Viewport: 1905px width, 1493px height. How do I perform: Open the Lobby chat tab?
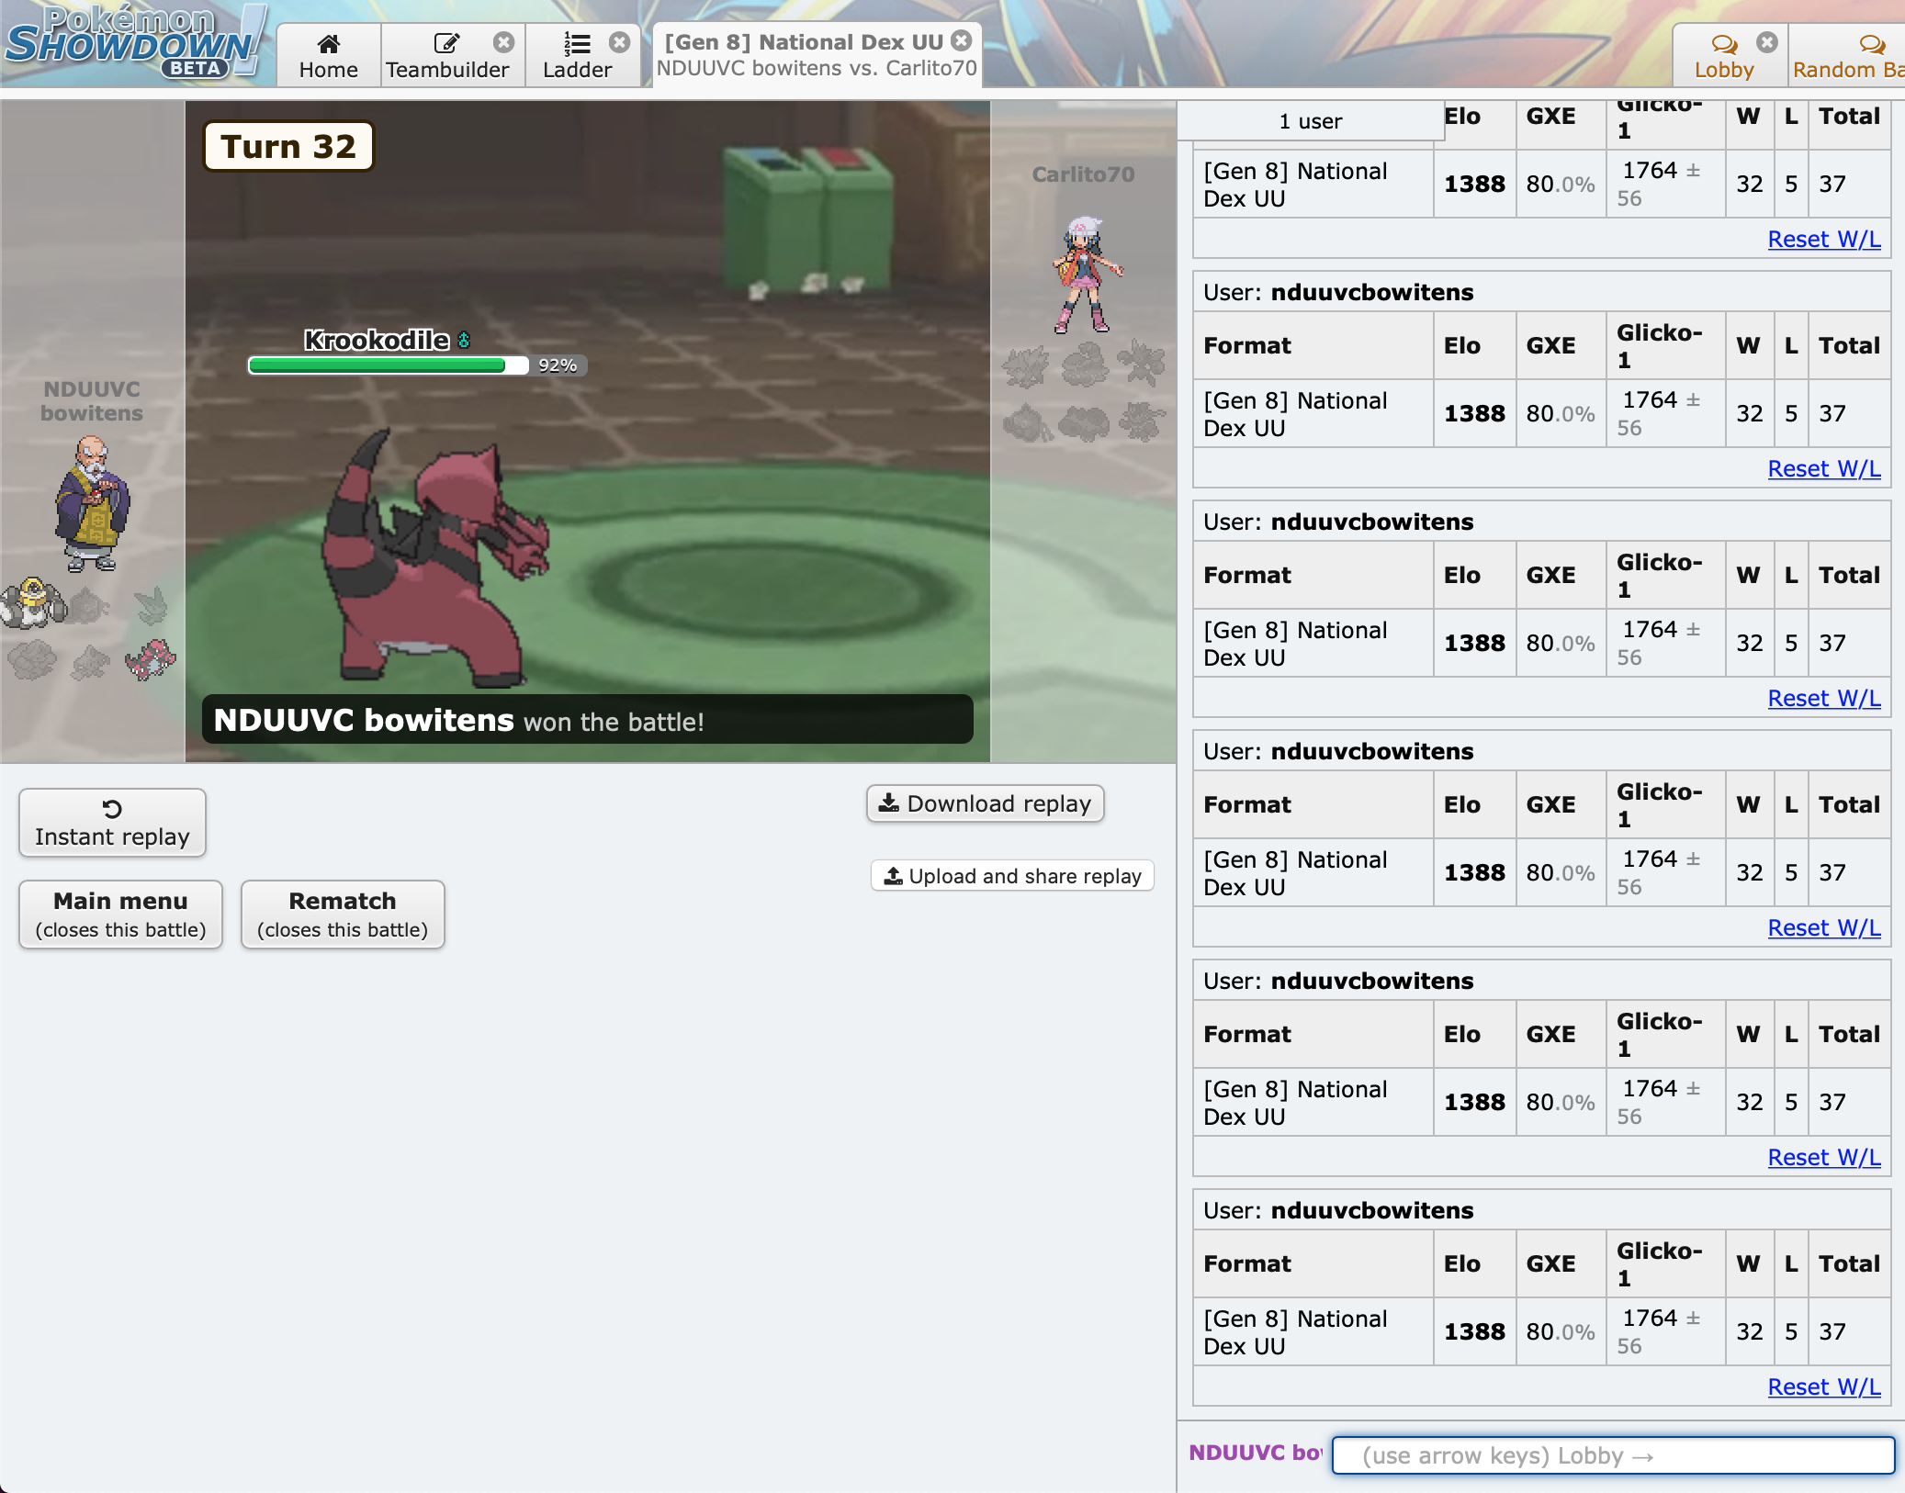coord(1724,57)
